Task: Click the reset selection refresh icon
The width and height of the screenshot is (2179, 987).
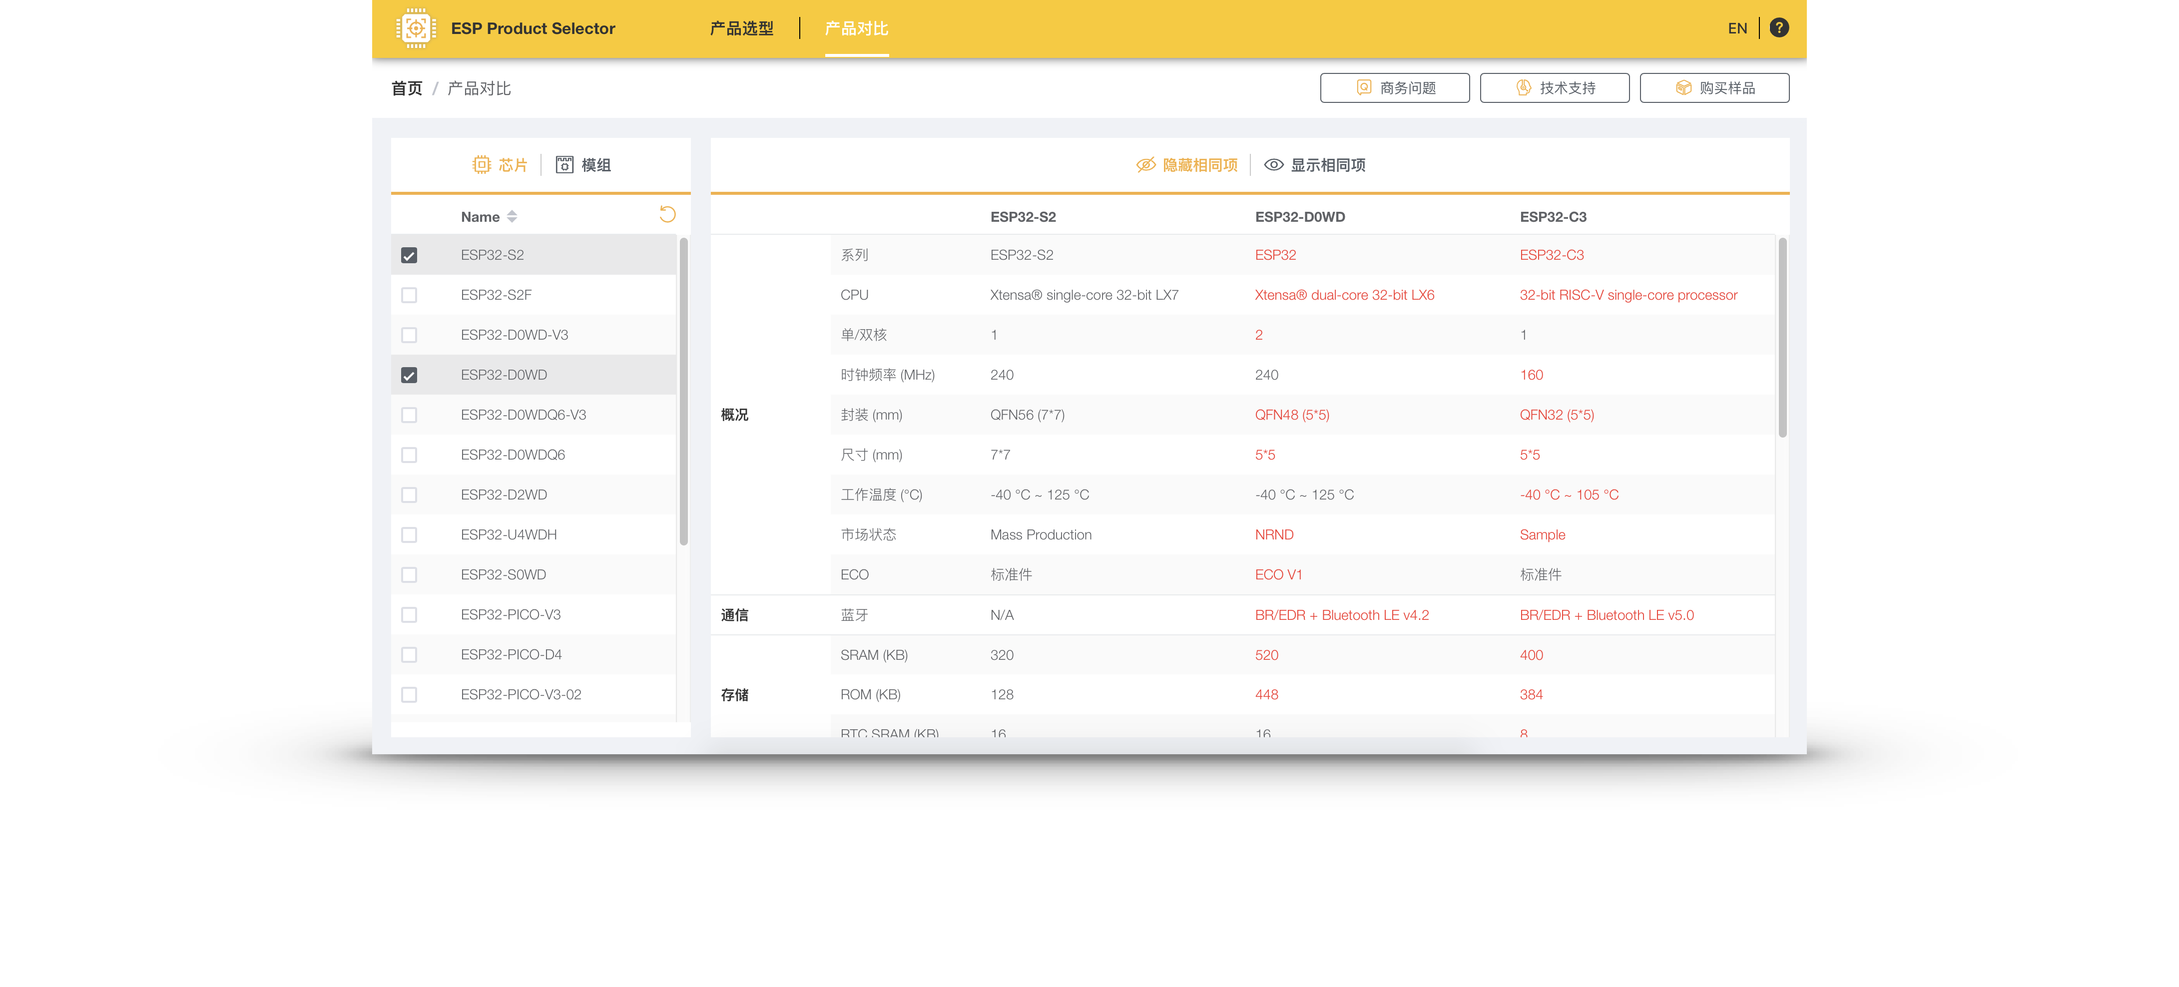Action: point(667,215)
